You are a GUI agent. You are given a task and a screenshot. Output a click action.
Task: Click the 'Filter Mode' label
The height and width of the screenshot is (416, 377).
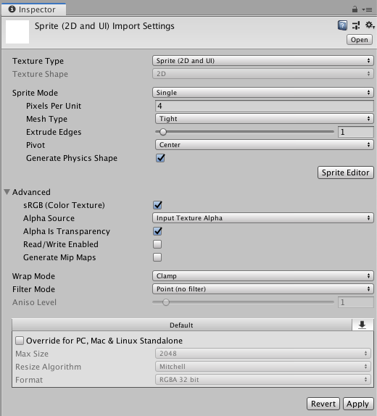(x=33, y=289)
